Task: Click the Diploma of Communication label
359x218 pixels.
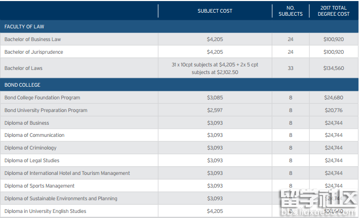Action: click(34, 135)
